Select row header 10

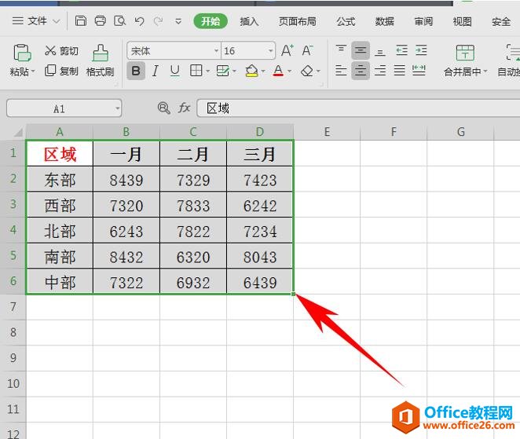click(x=13, y=383)
